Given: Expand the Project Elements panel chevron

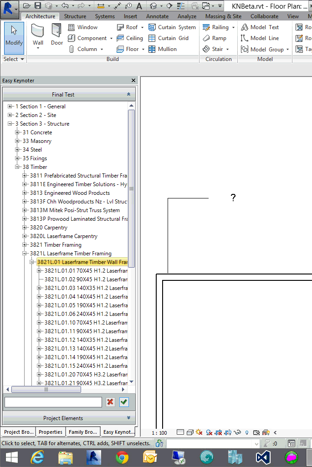Looking at the screenshot, I should pos(128,417).
